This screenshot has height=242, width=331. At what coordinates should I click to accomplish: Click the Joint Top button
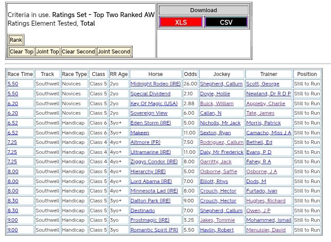coord(48,52)
